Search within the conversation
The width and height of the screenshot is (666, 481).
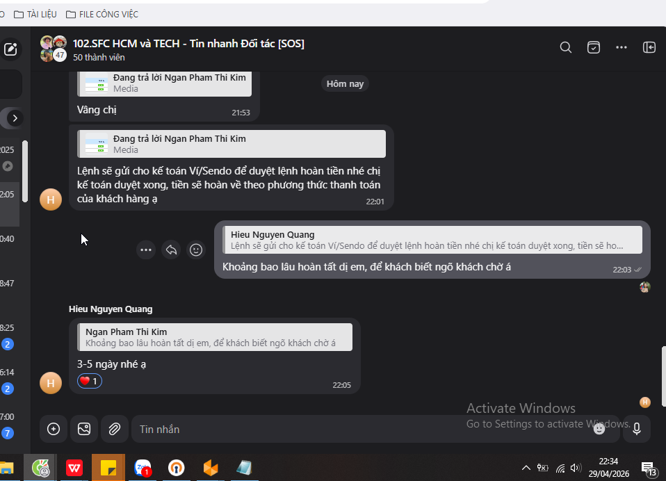click(565, 47)
